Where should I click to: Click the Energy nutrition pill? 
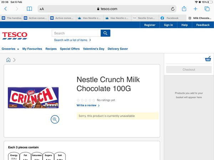click(14, 156)
